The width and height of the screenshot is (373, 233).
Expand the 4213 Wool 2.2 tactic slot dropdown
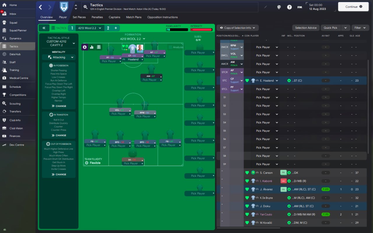pyautogui.click(x=100, y=28)
